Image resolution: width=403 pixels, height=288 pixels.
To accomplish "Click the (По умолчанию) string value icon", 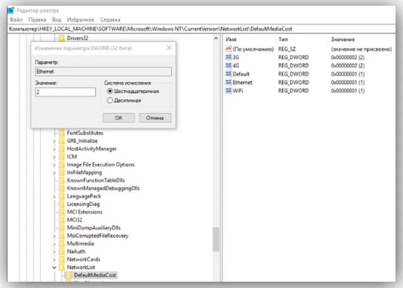I will click(228, 49).
